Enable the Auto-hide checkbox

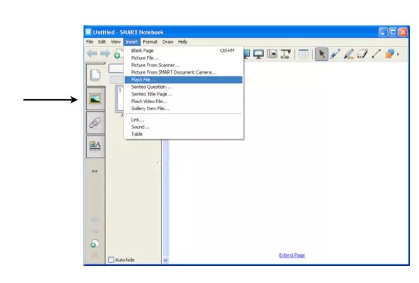coord(111,260)
